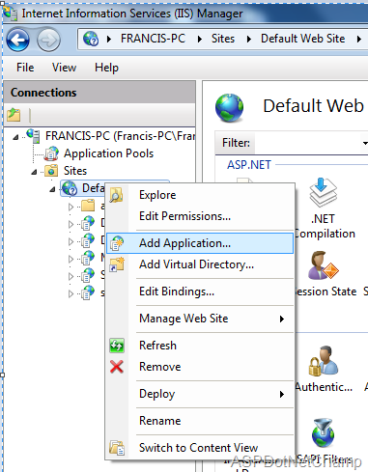Expand the Deploy submenu arrow

coord(282,394)
